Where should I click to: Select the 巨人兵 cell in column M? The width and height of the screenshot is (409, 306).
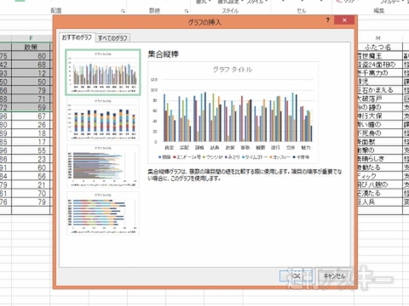380,201
